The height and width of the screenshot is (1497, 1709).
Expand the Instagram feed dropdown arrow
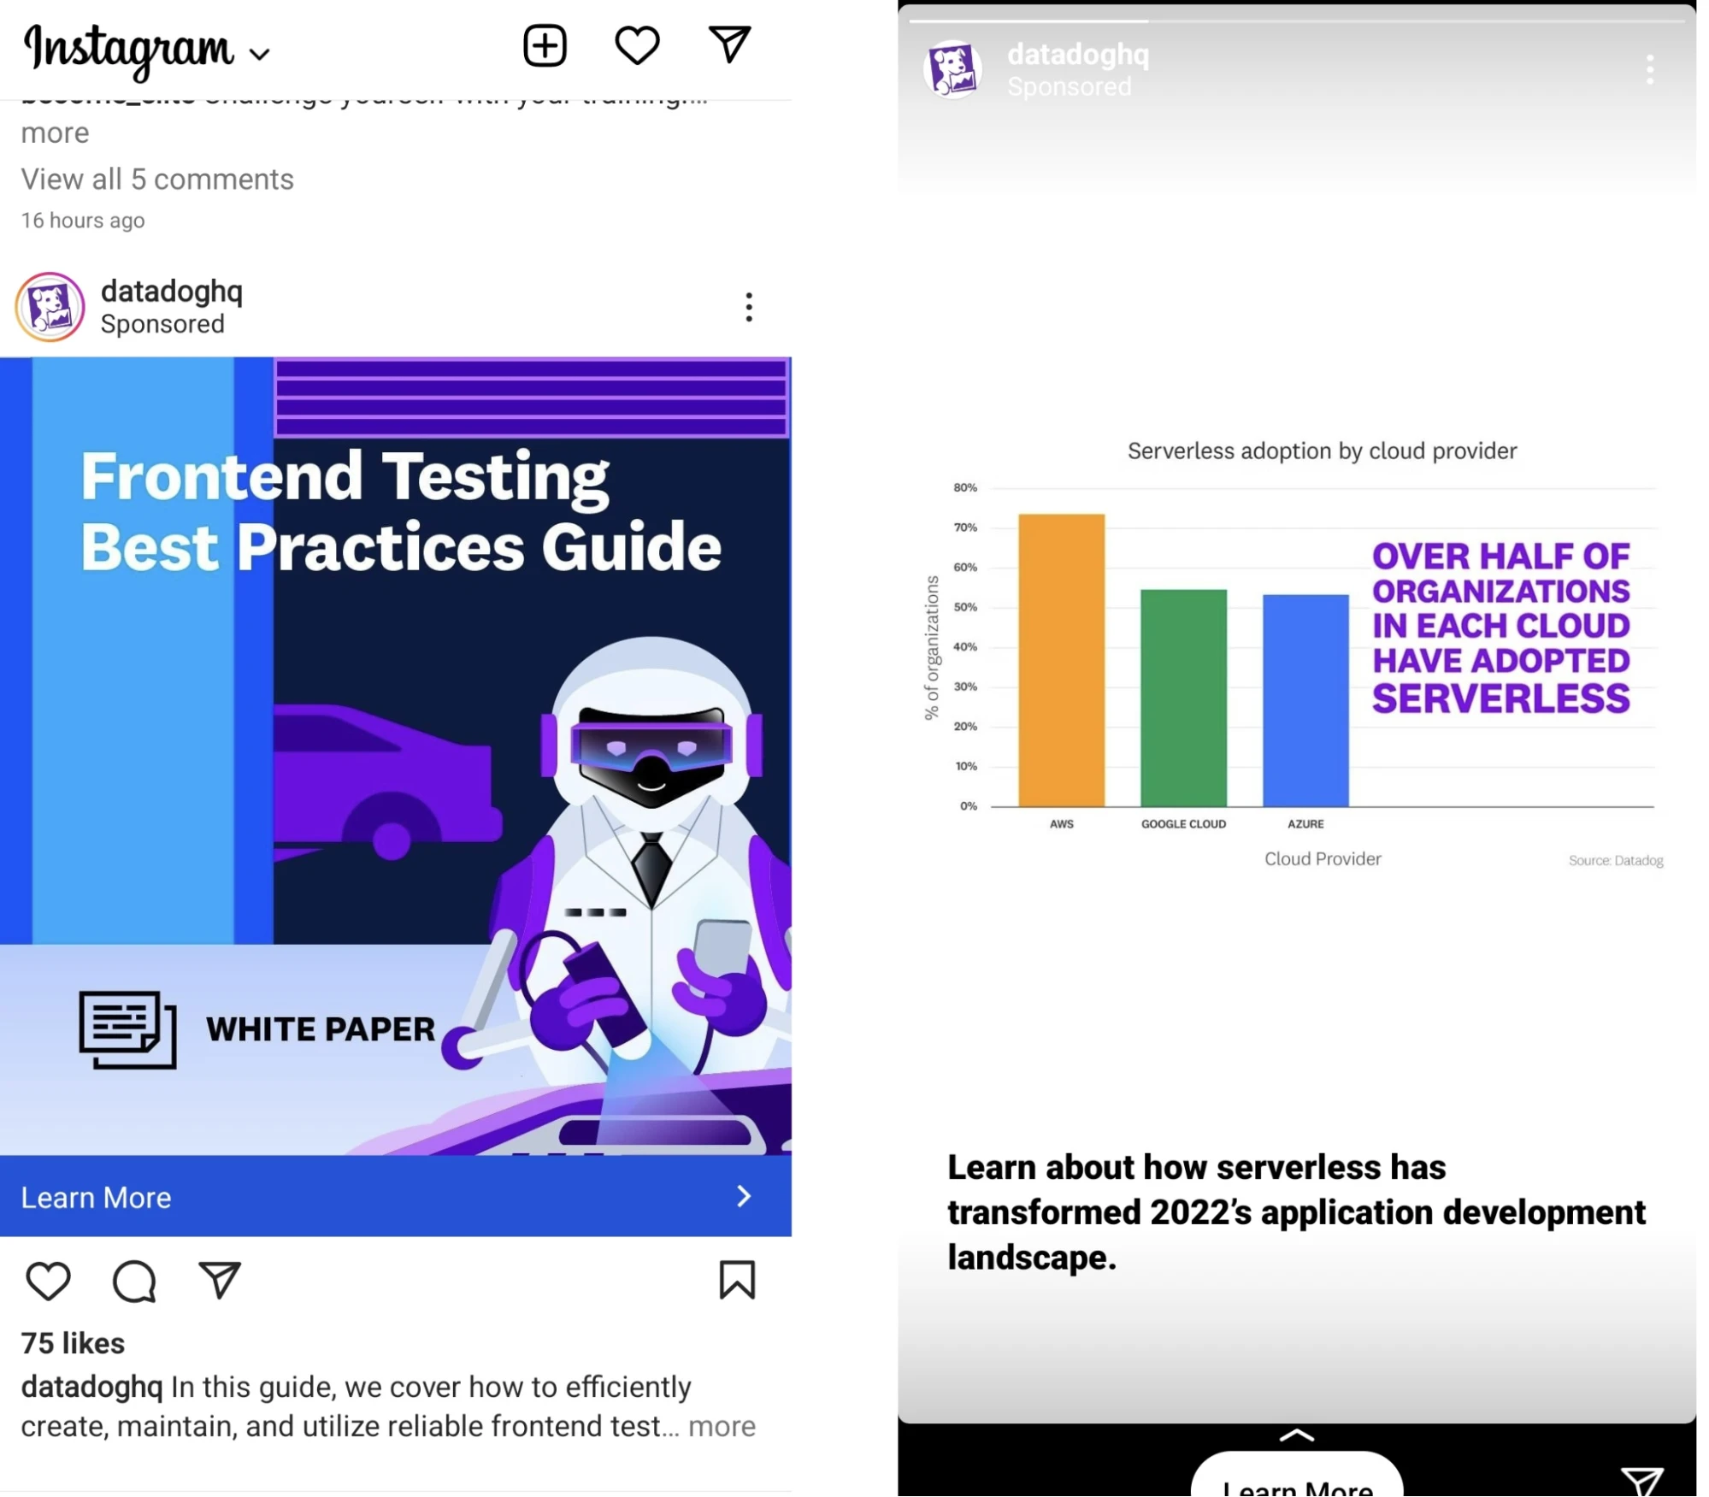tap(260, 55)
